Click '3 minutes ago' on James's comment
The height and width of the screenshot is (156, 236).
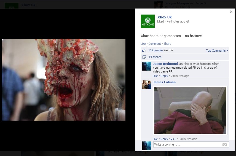188,139
